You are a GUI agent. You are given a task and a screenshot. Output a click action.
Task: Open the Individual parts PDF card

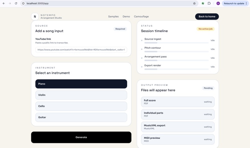pyautogui.click(x=178, y=114)
